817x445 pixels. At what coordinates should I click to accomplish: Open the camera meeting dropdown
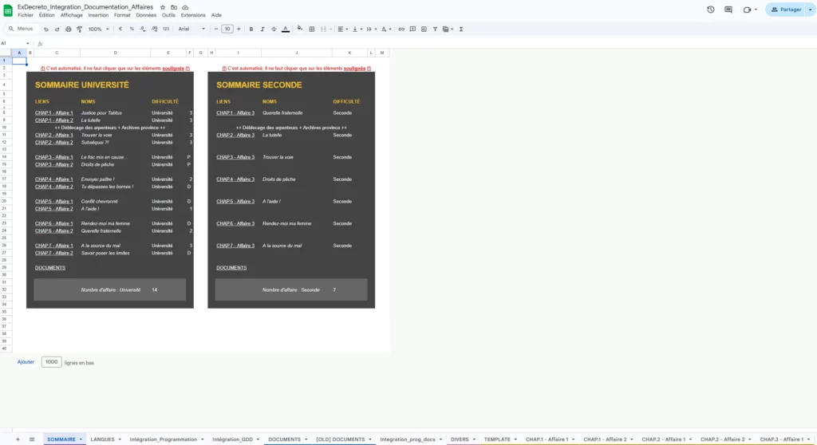(756, 10)
